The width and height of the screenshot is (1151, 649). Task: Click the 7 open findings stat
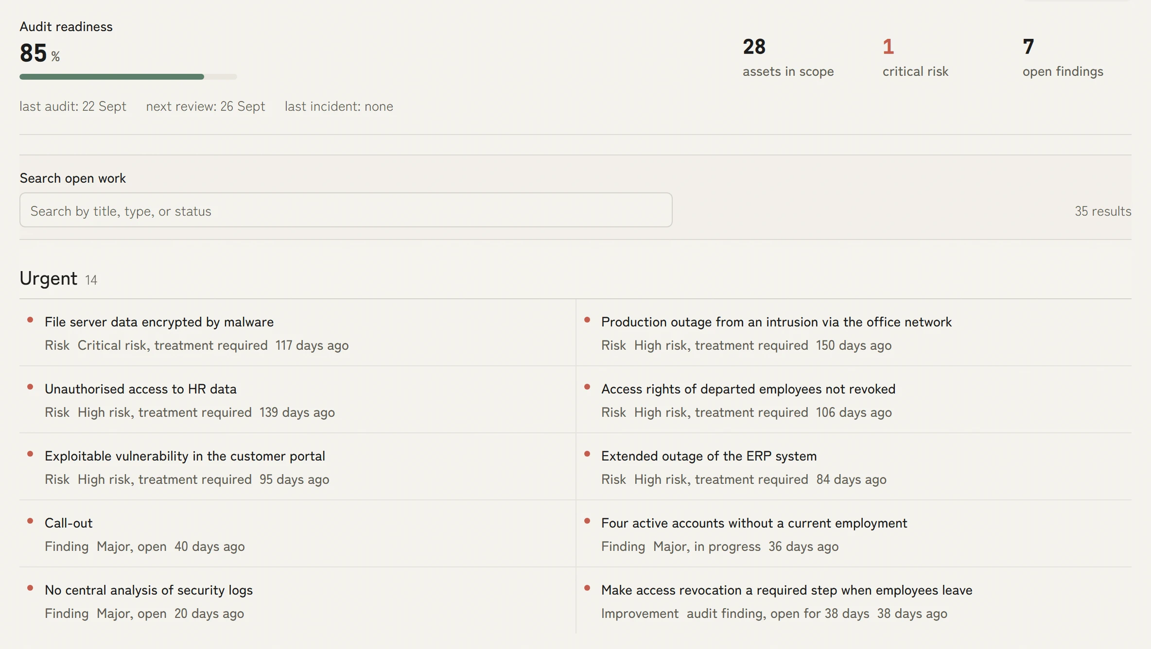(1063, 57)
